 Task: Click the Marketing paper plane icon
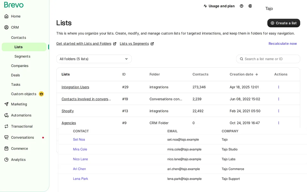coord(6,104)
